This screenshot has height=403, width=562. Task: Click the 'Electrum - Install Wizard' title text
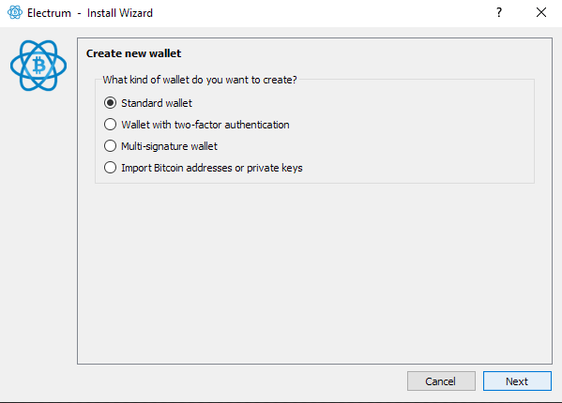pyautogui.click(x=90, y=13)
